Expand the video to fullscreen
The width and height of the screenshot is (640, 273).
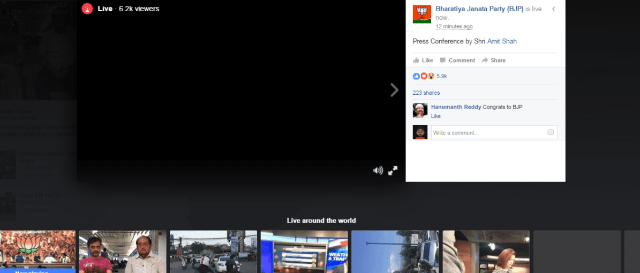coord(393,170)
